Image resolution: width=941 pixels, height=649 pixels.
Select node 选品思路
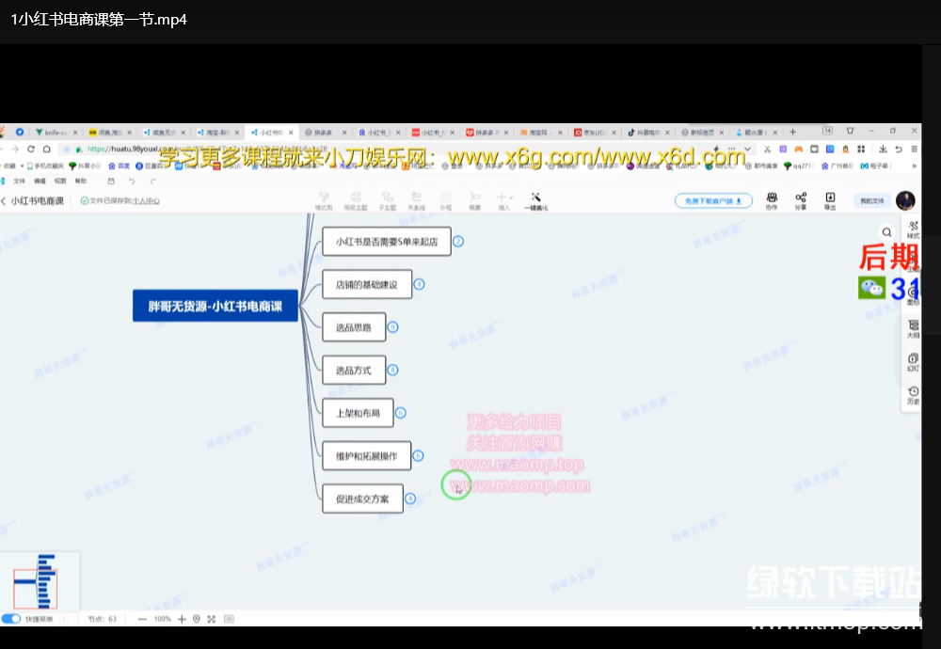(354, 327)
